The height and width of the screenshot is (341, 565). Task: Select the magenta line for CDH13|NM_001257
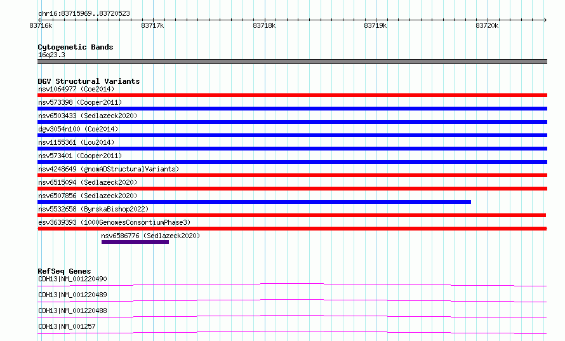[292, 332]
